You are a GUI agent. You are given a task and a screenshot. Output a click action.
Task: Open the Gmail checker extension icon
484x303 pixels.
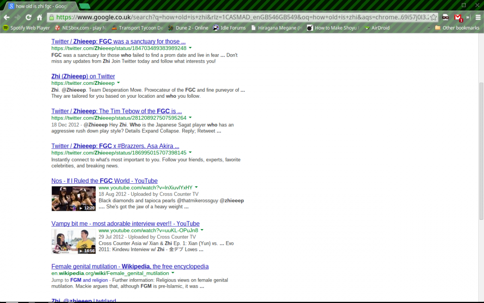pyautogui.click(x=458, y=17)
